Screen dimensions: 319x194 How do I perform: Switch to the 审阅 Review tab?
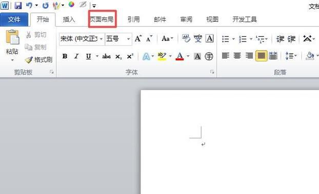click(186, 19)
